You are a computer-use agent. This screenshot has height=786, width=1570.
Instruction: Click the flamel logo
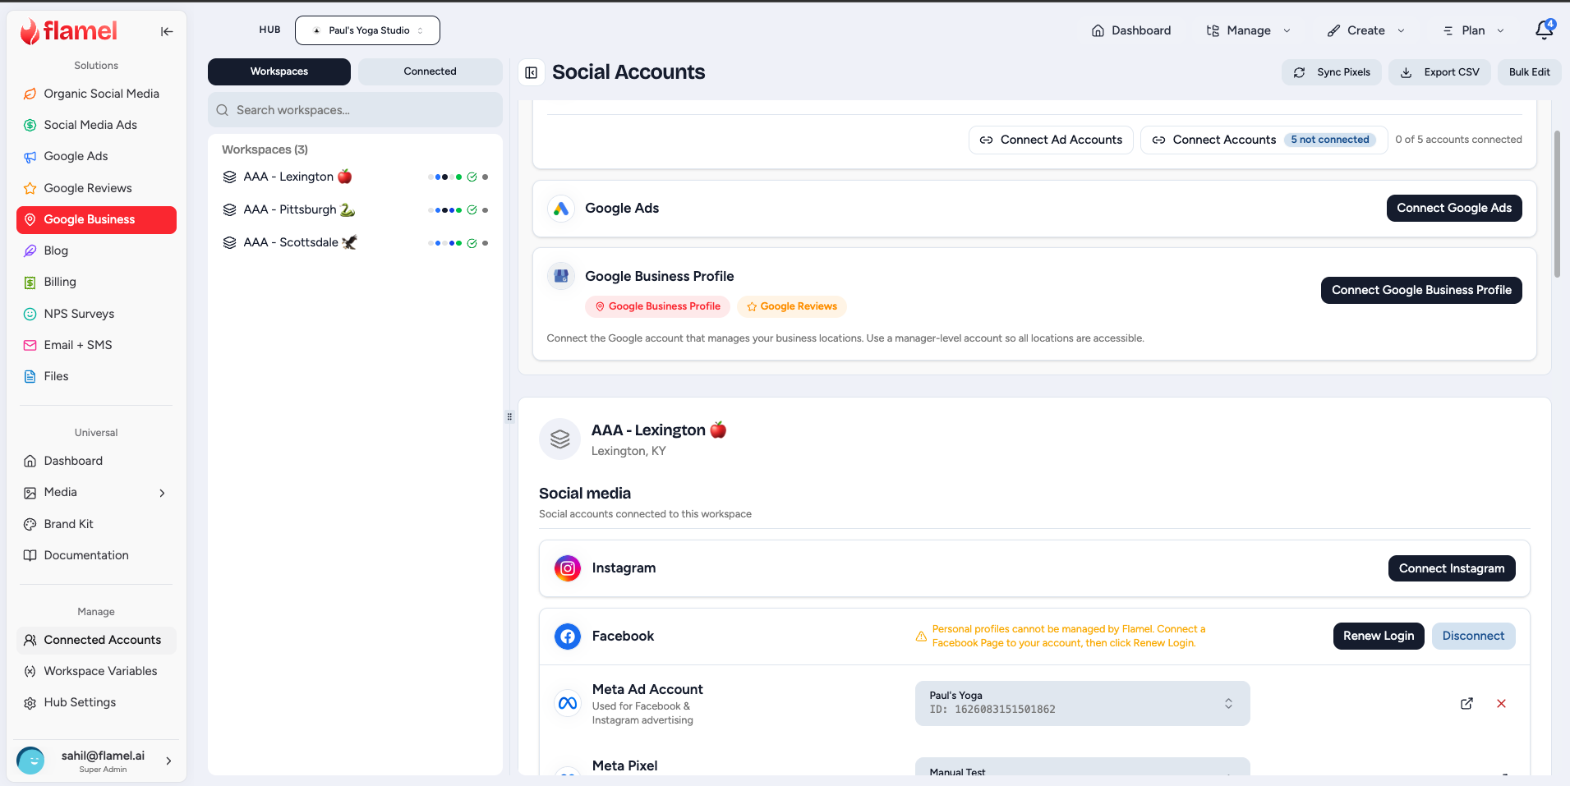(x=69, y=31)
